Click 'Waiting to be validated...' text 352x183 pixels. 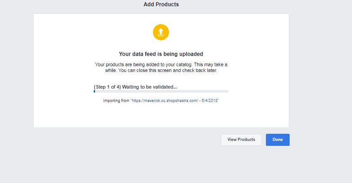tap(149, 87)
